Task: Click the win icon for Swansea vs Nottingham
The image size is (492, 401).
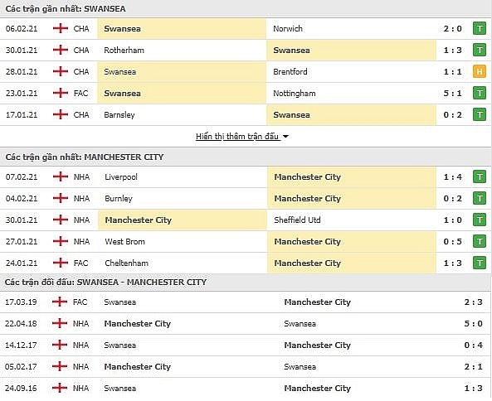Action: click(x=479, y=93)
